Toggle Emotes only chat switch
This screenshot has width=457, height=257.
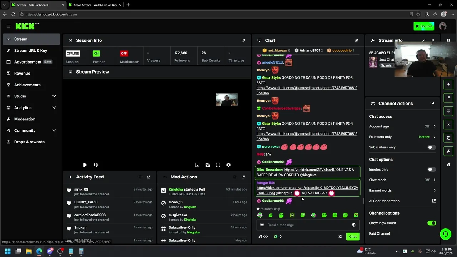pos(432,170)
